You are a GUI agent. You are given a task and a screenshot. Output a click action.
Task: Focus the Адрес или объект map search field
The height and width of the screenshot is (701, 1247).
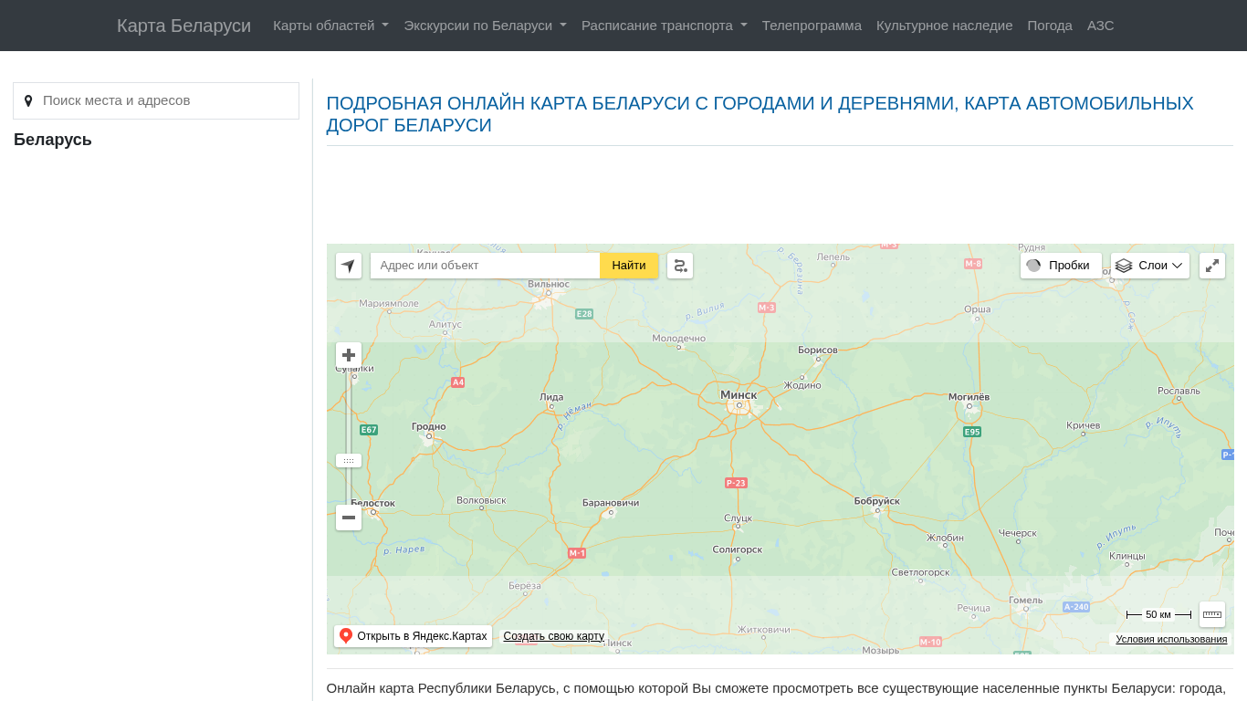[x=485, y=266]
